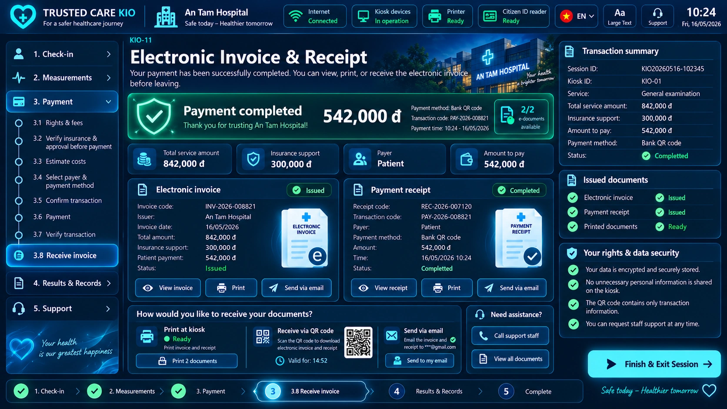Click the Total service amount coins icon
This screenshot has height=409, width=727.
pos(144,159)
